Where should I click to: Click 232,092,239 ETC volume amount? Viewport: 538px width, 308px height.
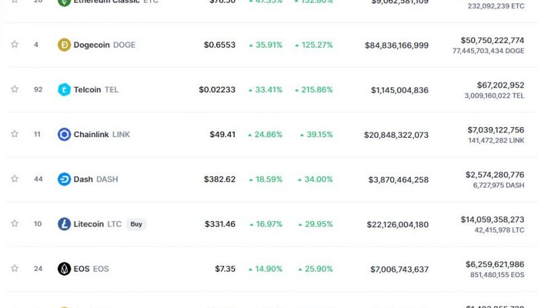click(x=496, y=6)
